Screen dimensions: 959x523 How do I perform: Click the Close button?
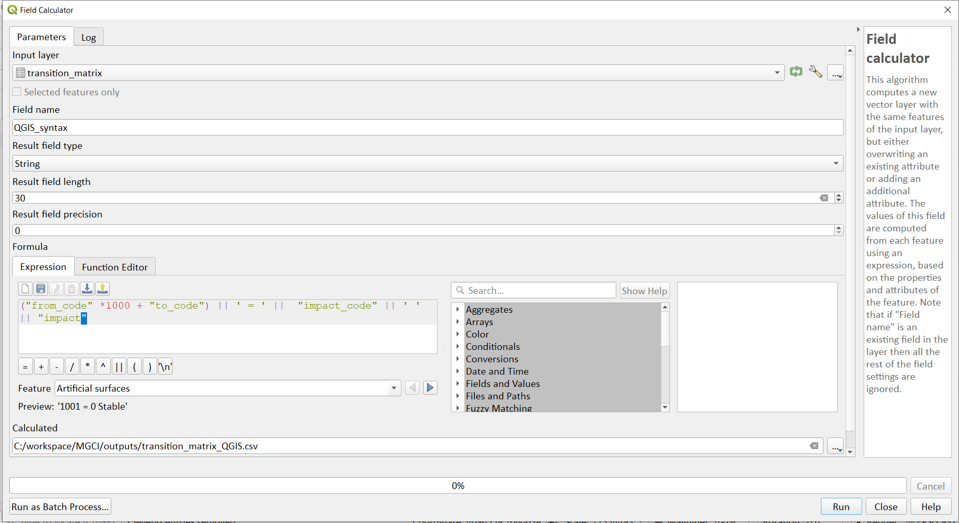(886, 507)
